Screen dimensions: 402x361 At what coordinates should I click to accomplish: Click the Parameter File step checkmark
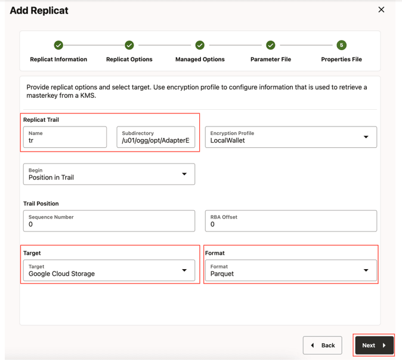pos(270,45)
